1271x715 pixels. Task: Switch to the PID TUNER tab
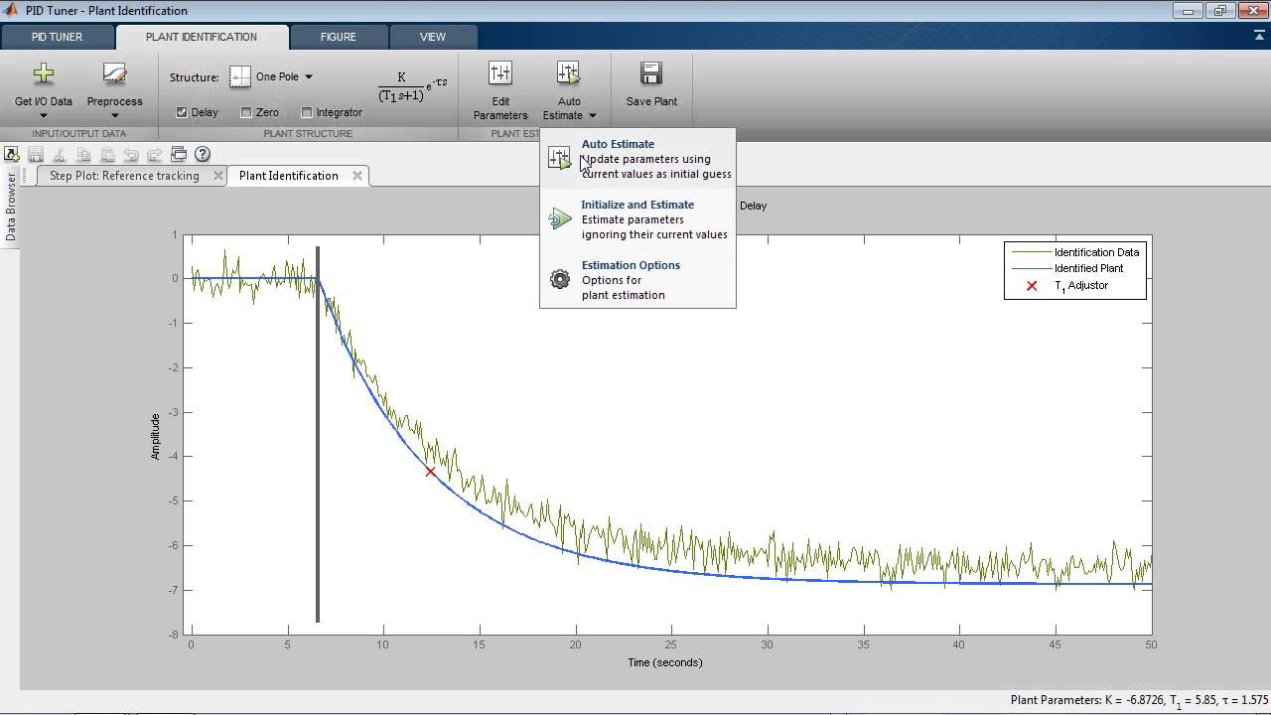[x=58, y=37]
